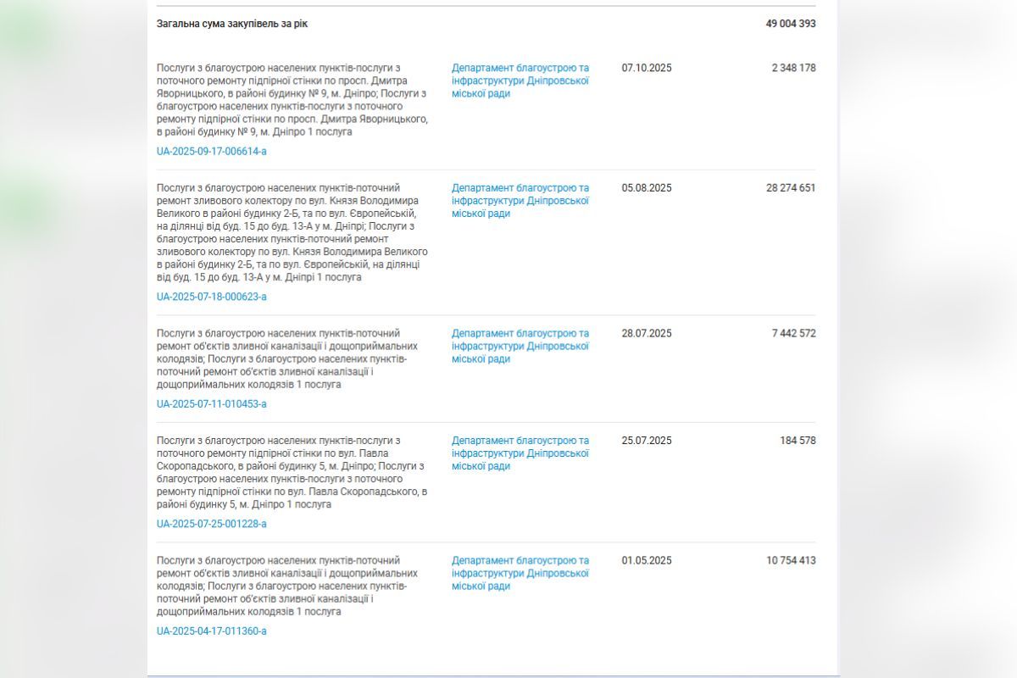Open tender link UA-2025-07-11-010453-a
This screenshot has width=1017, height=678.
(211, 404)
